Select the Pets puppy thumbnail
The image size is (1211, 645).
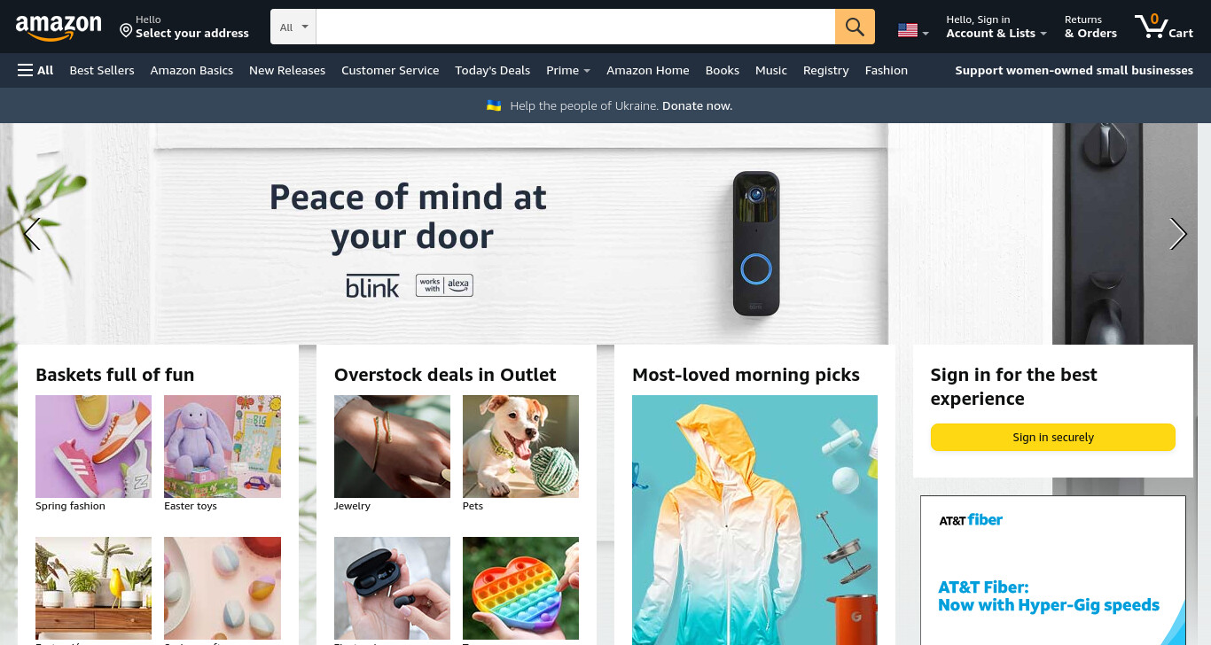pyautogui.click(x=520, y=447)
